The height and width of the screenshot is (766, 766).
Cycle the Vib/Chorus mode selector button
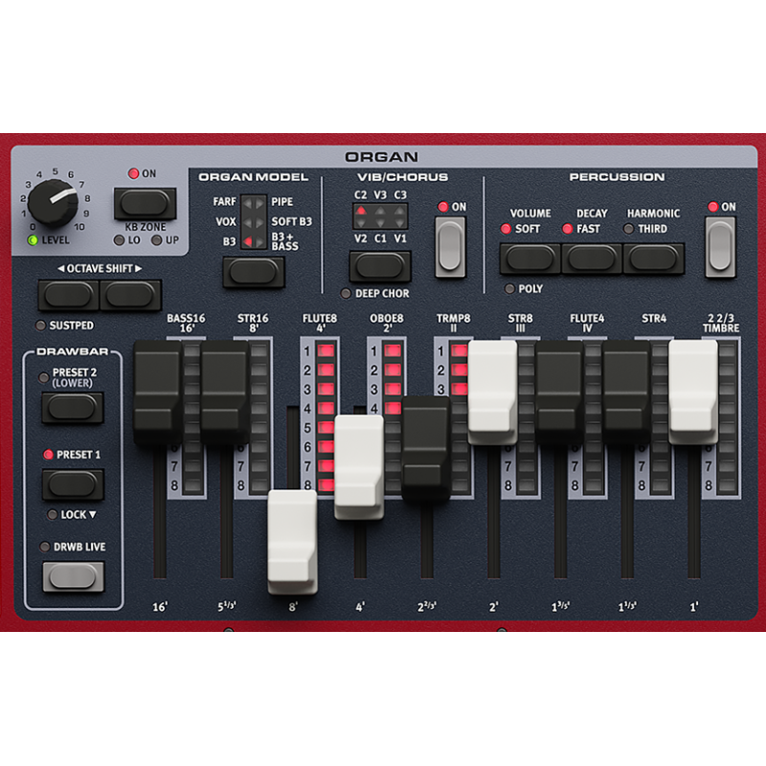[x=379, y=266]
